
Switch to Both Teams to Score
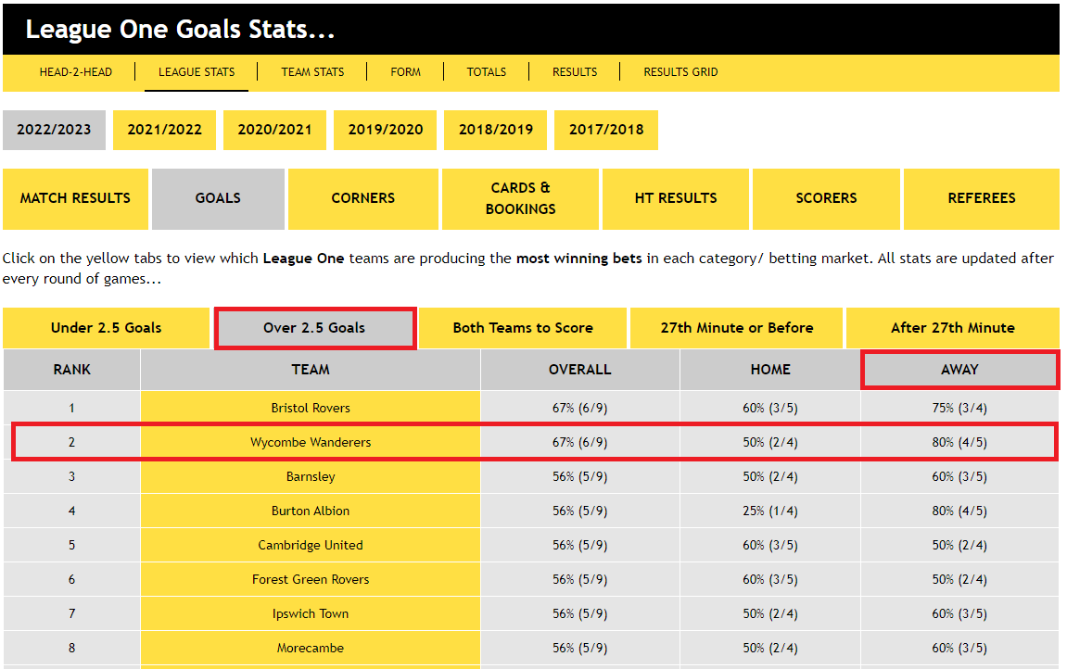coord(523,328)
